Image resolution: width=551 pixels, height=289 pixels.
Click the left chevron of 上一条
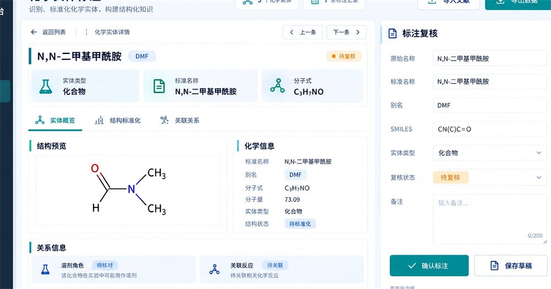pyautogui.click(x=291, y=32)
